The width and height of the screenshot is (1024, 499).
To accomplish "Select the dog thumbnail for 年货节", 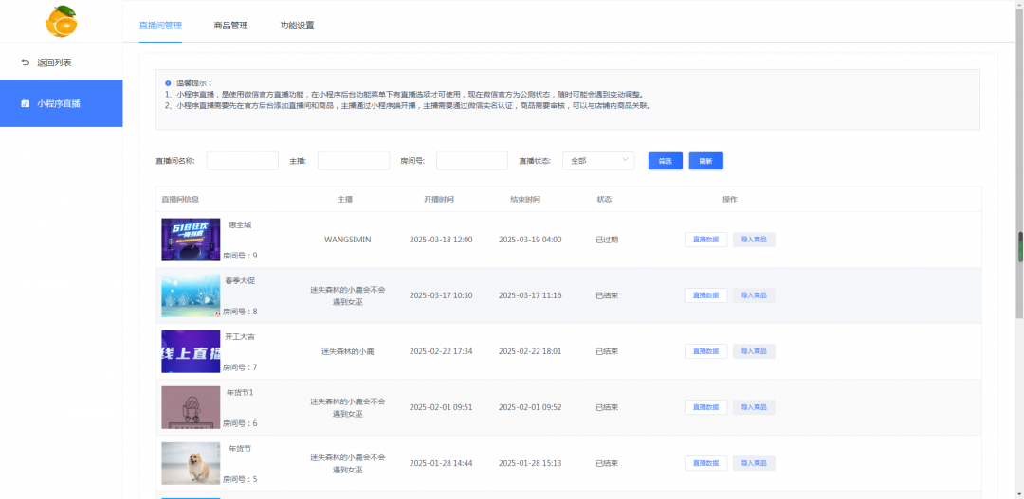I will tap(191, 463).
